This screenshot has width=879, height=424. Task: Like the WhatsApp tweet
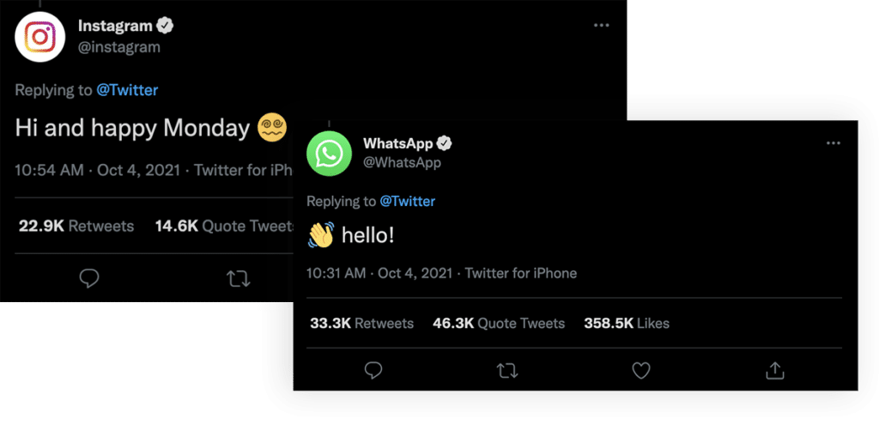point(640,370)
